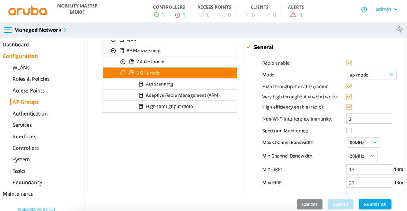407x211 pixels.
Task: Open WLANs in the Configuration menu
Action: click(21, 68)
